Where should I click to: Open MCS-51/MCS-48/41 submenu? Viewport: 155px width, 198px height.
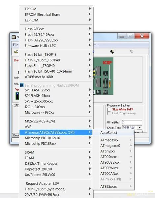click(x=56, y=121)
